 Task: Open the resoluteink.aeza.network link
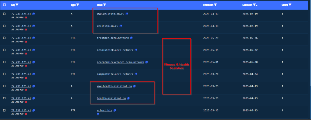tap(115, 50)
